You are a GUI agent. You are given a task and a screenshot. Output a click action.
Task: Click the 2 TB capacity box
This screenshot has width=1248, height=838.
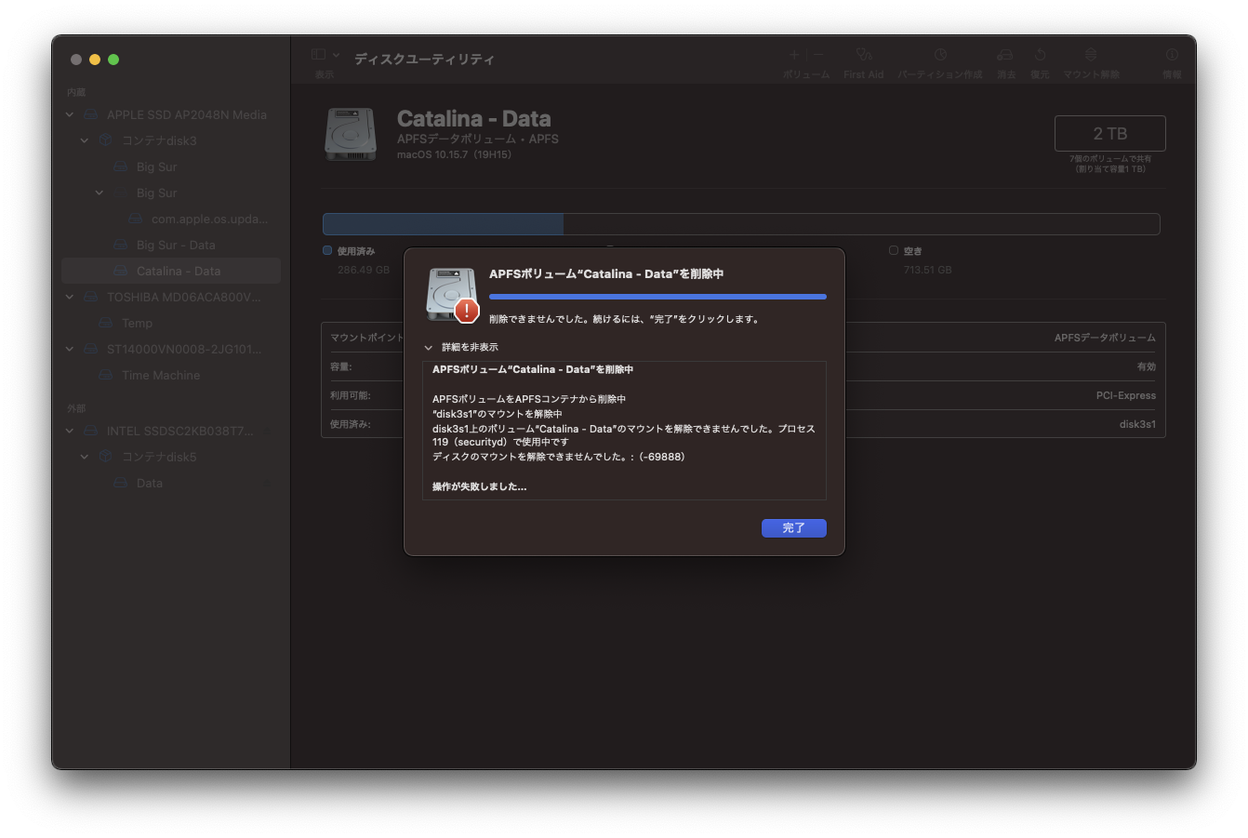point(1109,134)
